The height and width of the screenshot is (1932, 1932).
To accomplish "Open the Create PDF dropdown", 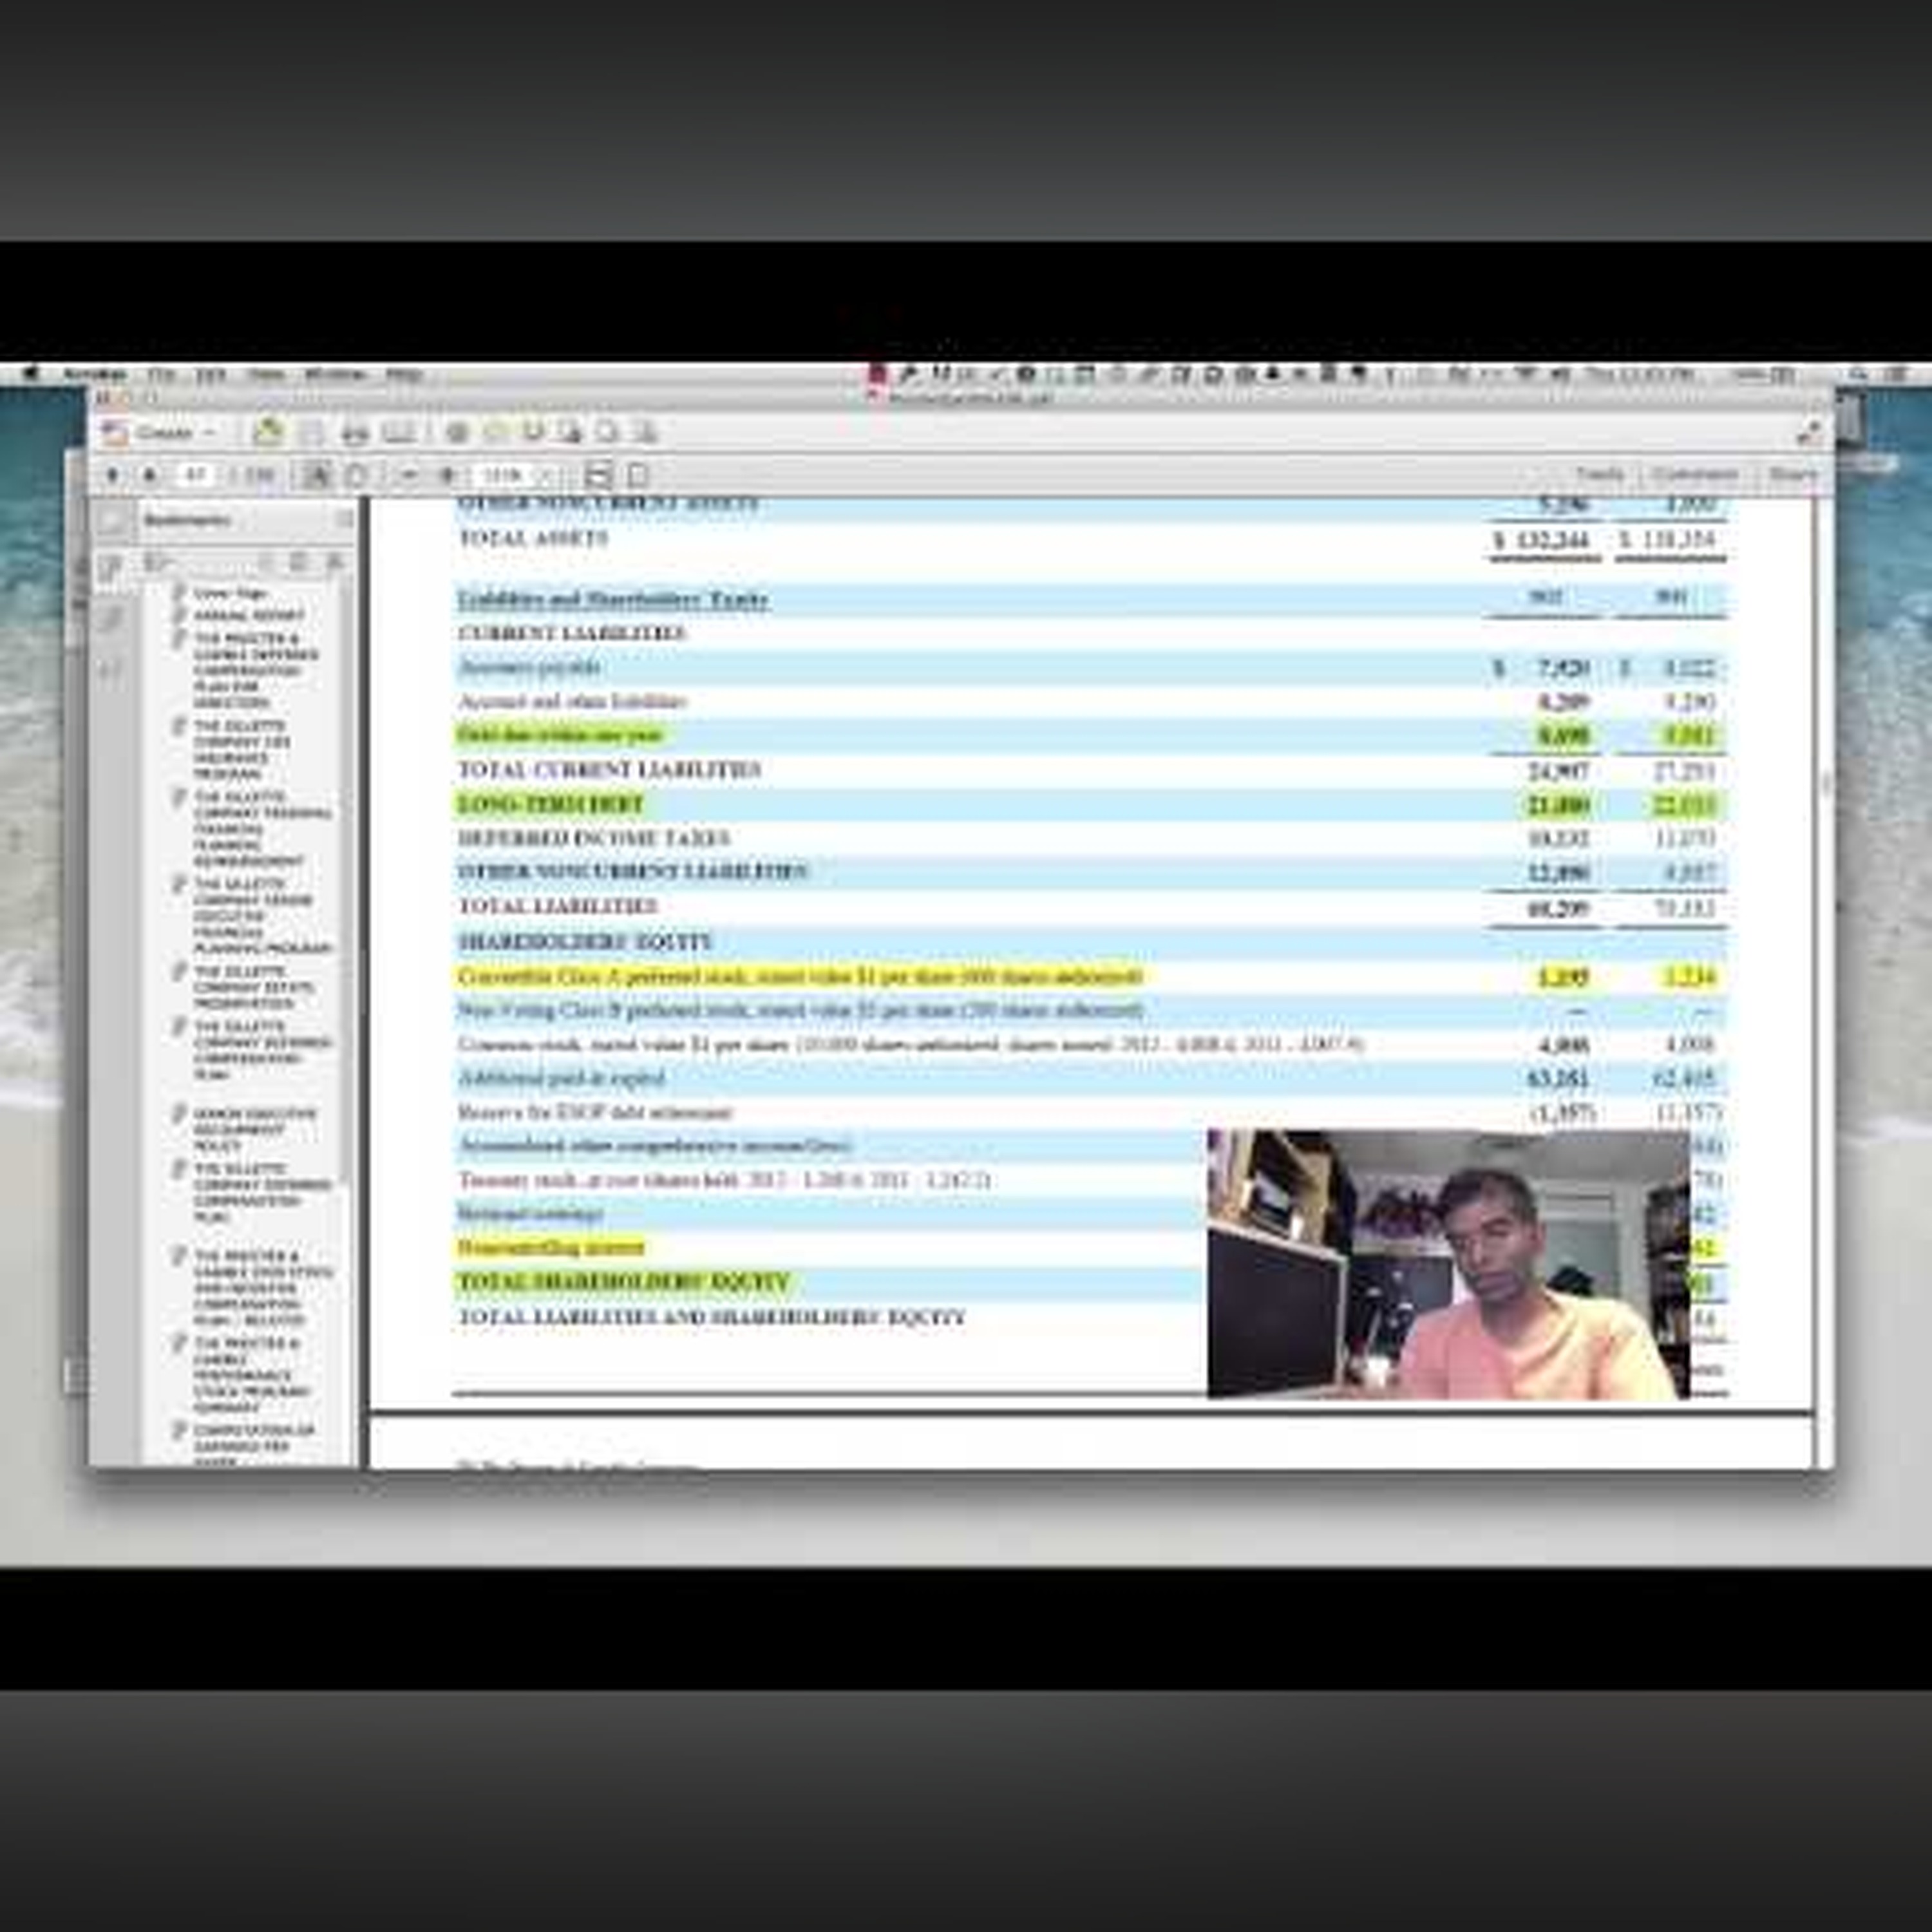I will coord(161,433).
